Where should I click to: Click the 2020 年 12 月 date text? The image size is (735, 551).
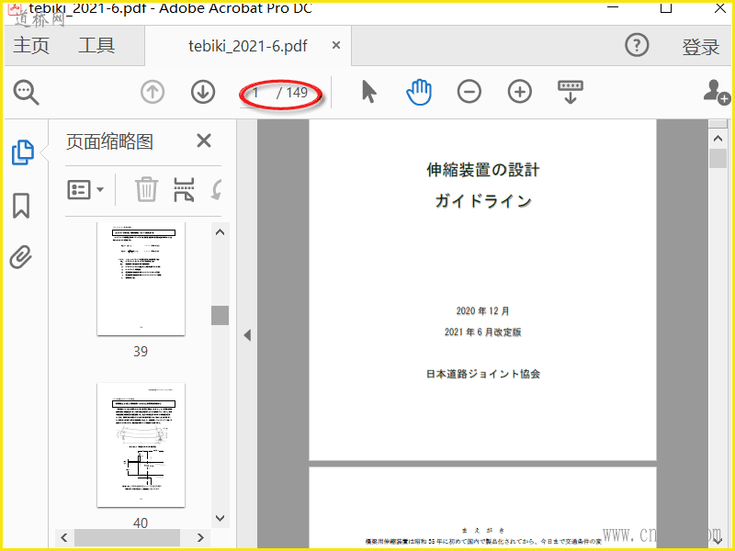pyautogui.click(x=483, y=310)
